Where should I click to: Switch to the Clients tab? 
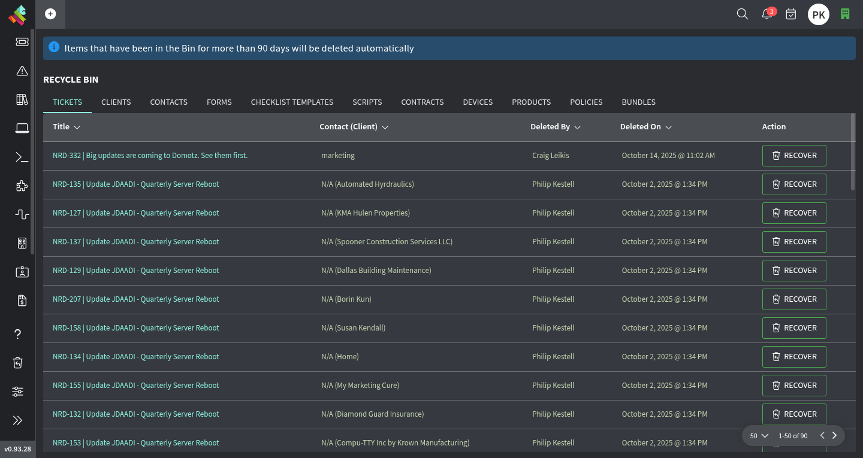[x=116, y=102]
